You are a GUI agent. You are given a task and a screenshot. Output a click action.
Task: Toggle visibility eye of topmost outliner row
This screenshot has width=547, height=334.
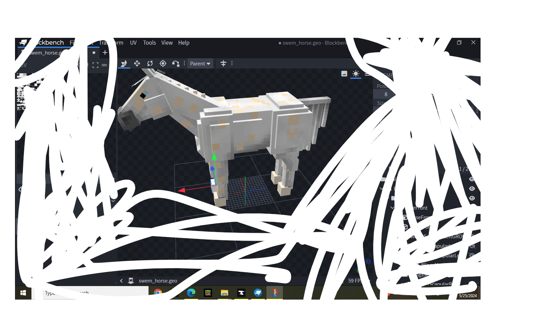(x=472, y=179)
